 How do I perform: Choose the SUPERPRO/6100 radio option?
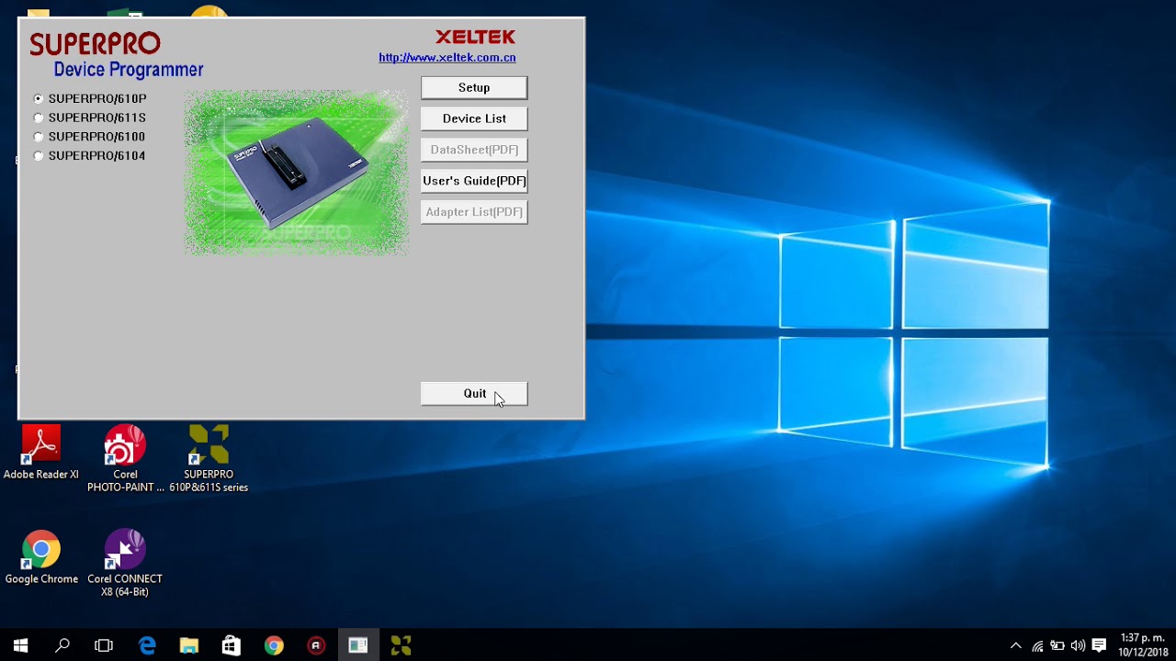tap(39, 137)
